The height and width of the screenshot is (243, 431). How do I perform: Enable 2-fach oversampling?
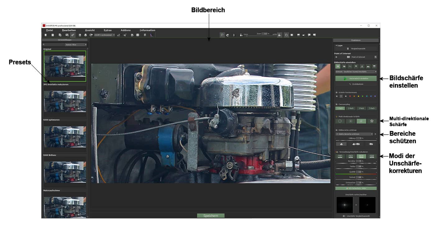point(350,108)
